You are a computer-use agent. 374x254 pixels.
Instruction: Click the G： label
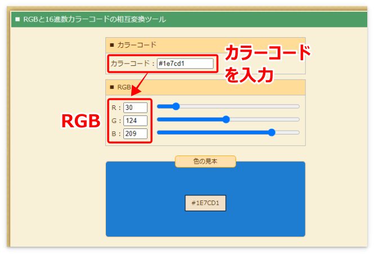pos(117,121)
